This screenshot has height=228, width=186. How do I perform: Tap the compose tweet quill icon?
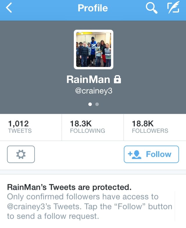(173, 8)
